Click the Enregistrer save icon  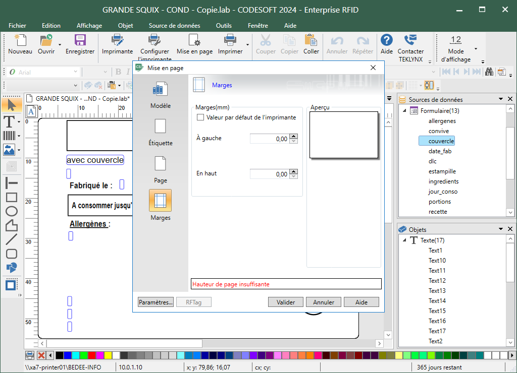pos(80,41)
